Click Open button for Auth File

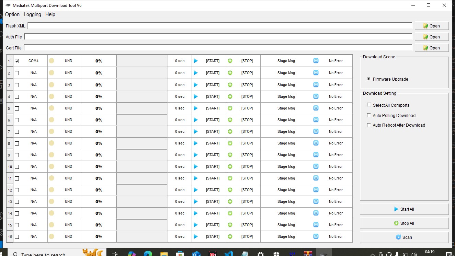tap(432, 37)
